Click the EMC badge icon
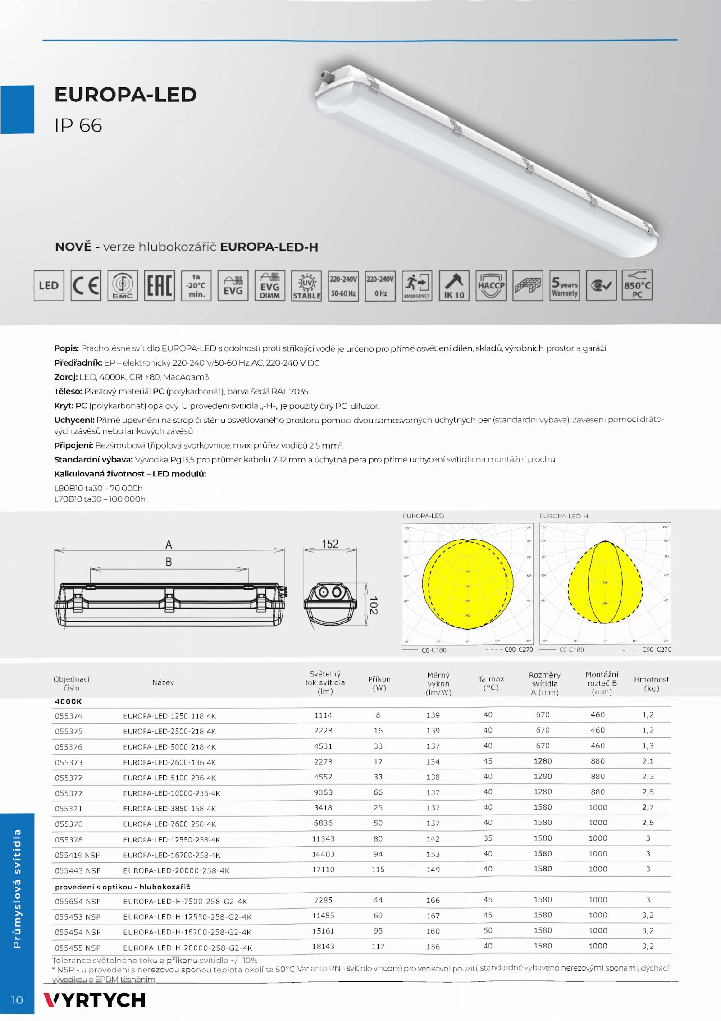The image size is (721, 1021). (123, 285)
